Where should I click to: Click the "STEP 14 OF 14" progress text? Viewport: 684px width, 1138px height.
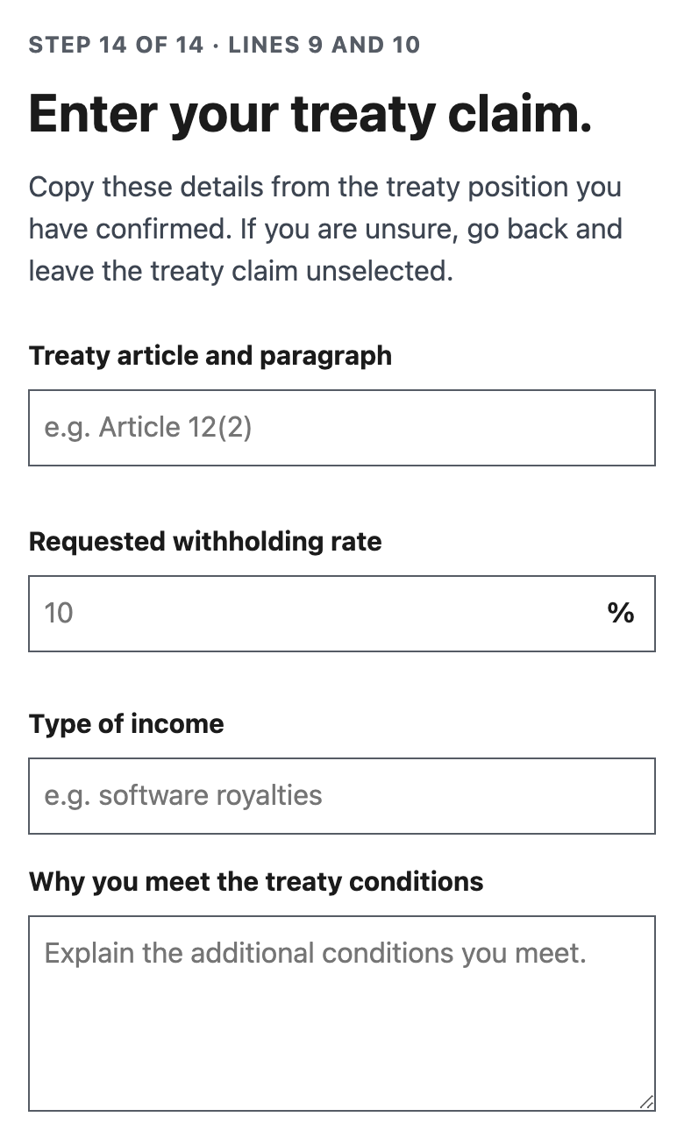coord(116,45)
